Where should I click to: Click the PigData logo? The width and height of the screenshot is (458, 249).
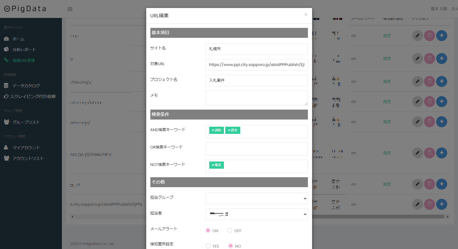pos(25,9)
